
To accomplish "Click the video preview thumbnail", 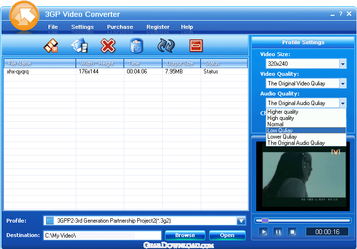I will (303, 177).
